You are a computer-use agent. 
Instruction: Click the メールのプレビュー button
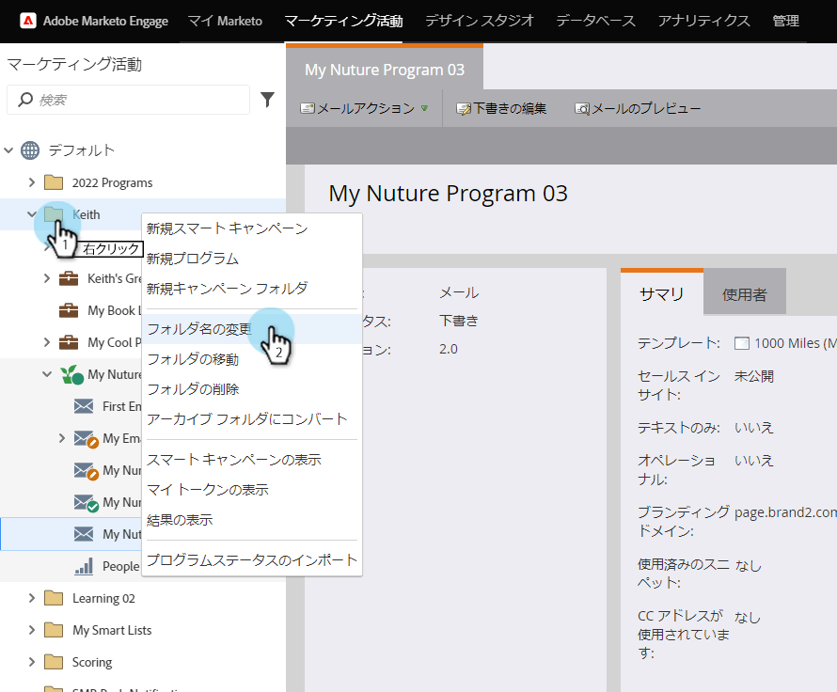click(638, 108)
